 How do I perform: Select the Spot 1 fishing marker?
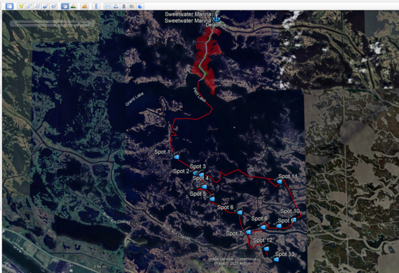[176, 156]
